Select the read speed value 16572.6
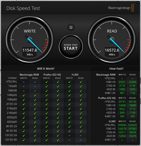Image resolution: width=141 pixels, height=146 pixels. 112,50
